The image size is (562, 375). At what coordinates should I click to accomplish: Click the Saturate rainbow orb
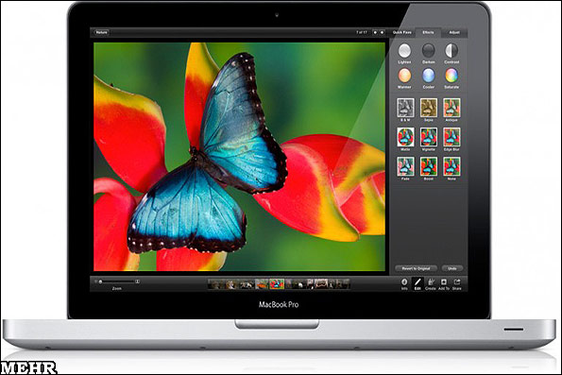(x=451, y=76)
